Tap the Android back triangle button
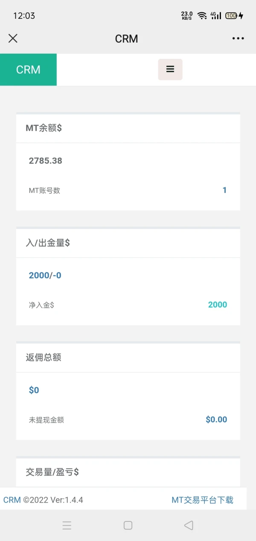The height and width of the screenshot is (541, 256). 189,525
